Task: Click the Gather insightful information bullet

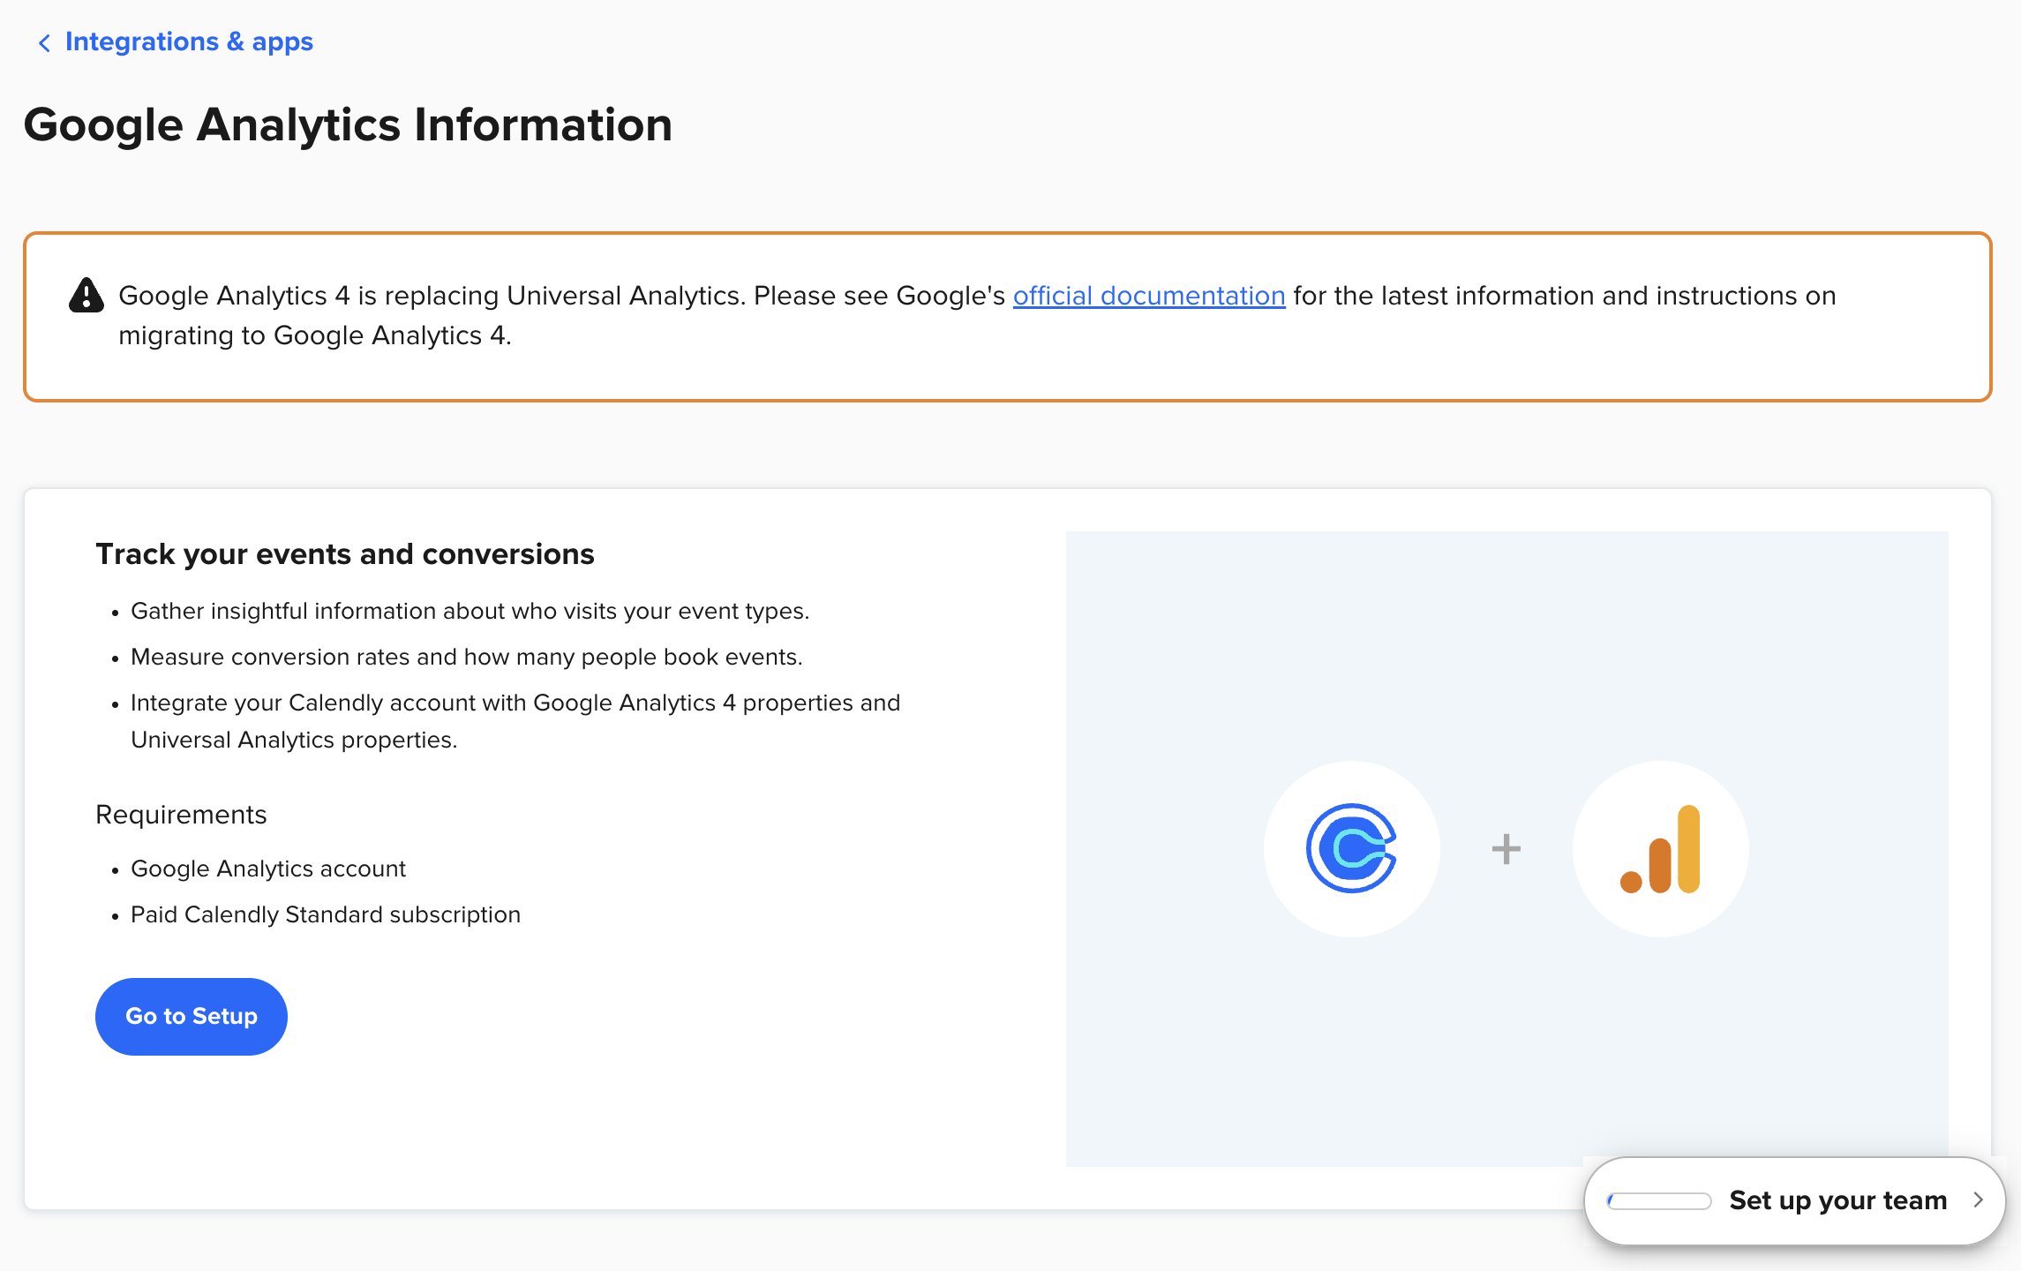Action: coord(470,611)
